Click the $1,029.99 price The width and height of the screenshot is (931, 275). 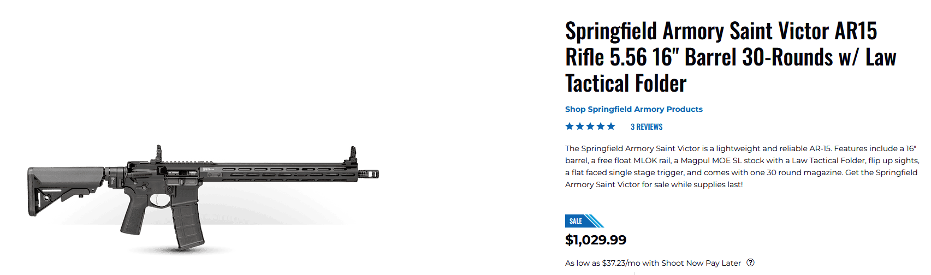(596, 240)
